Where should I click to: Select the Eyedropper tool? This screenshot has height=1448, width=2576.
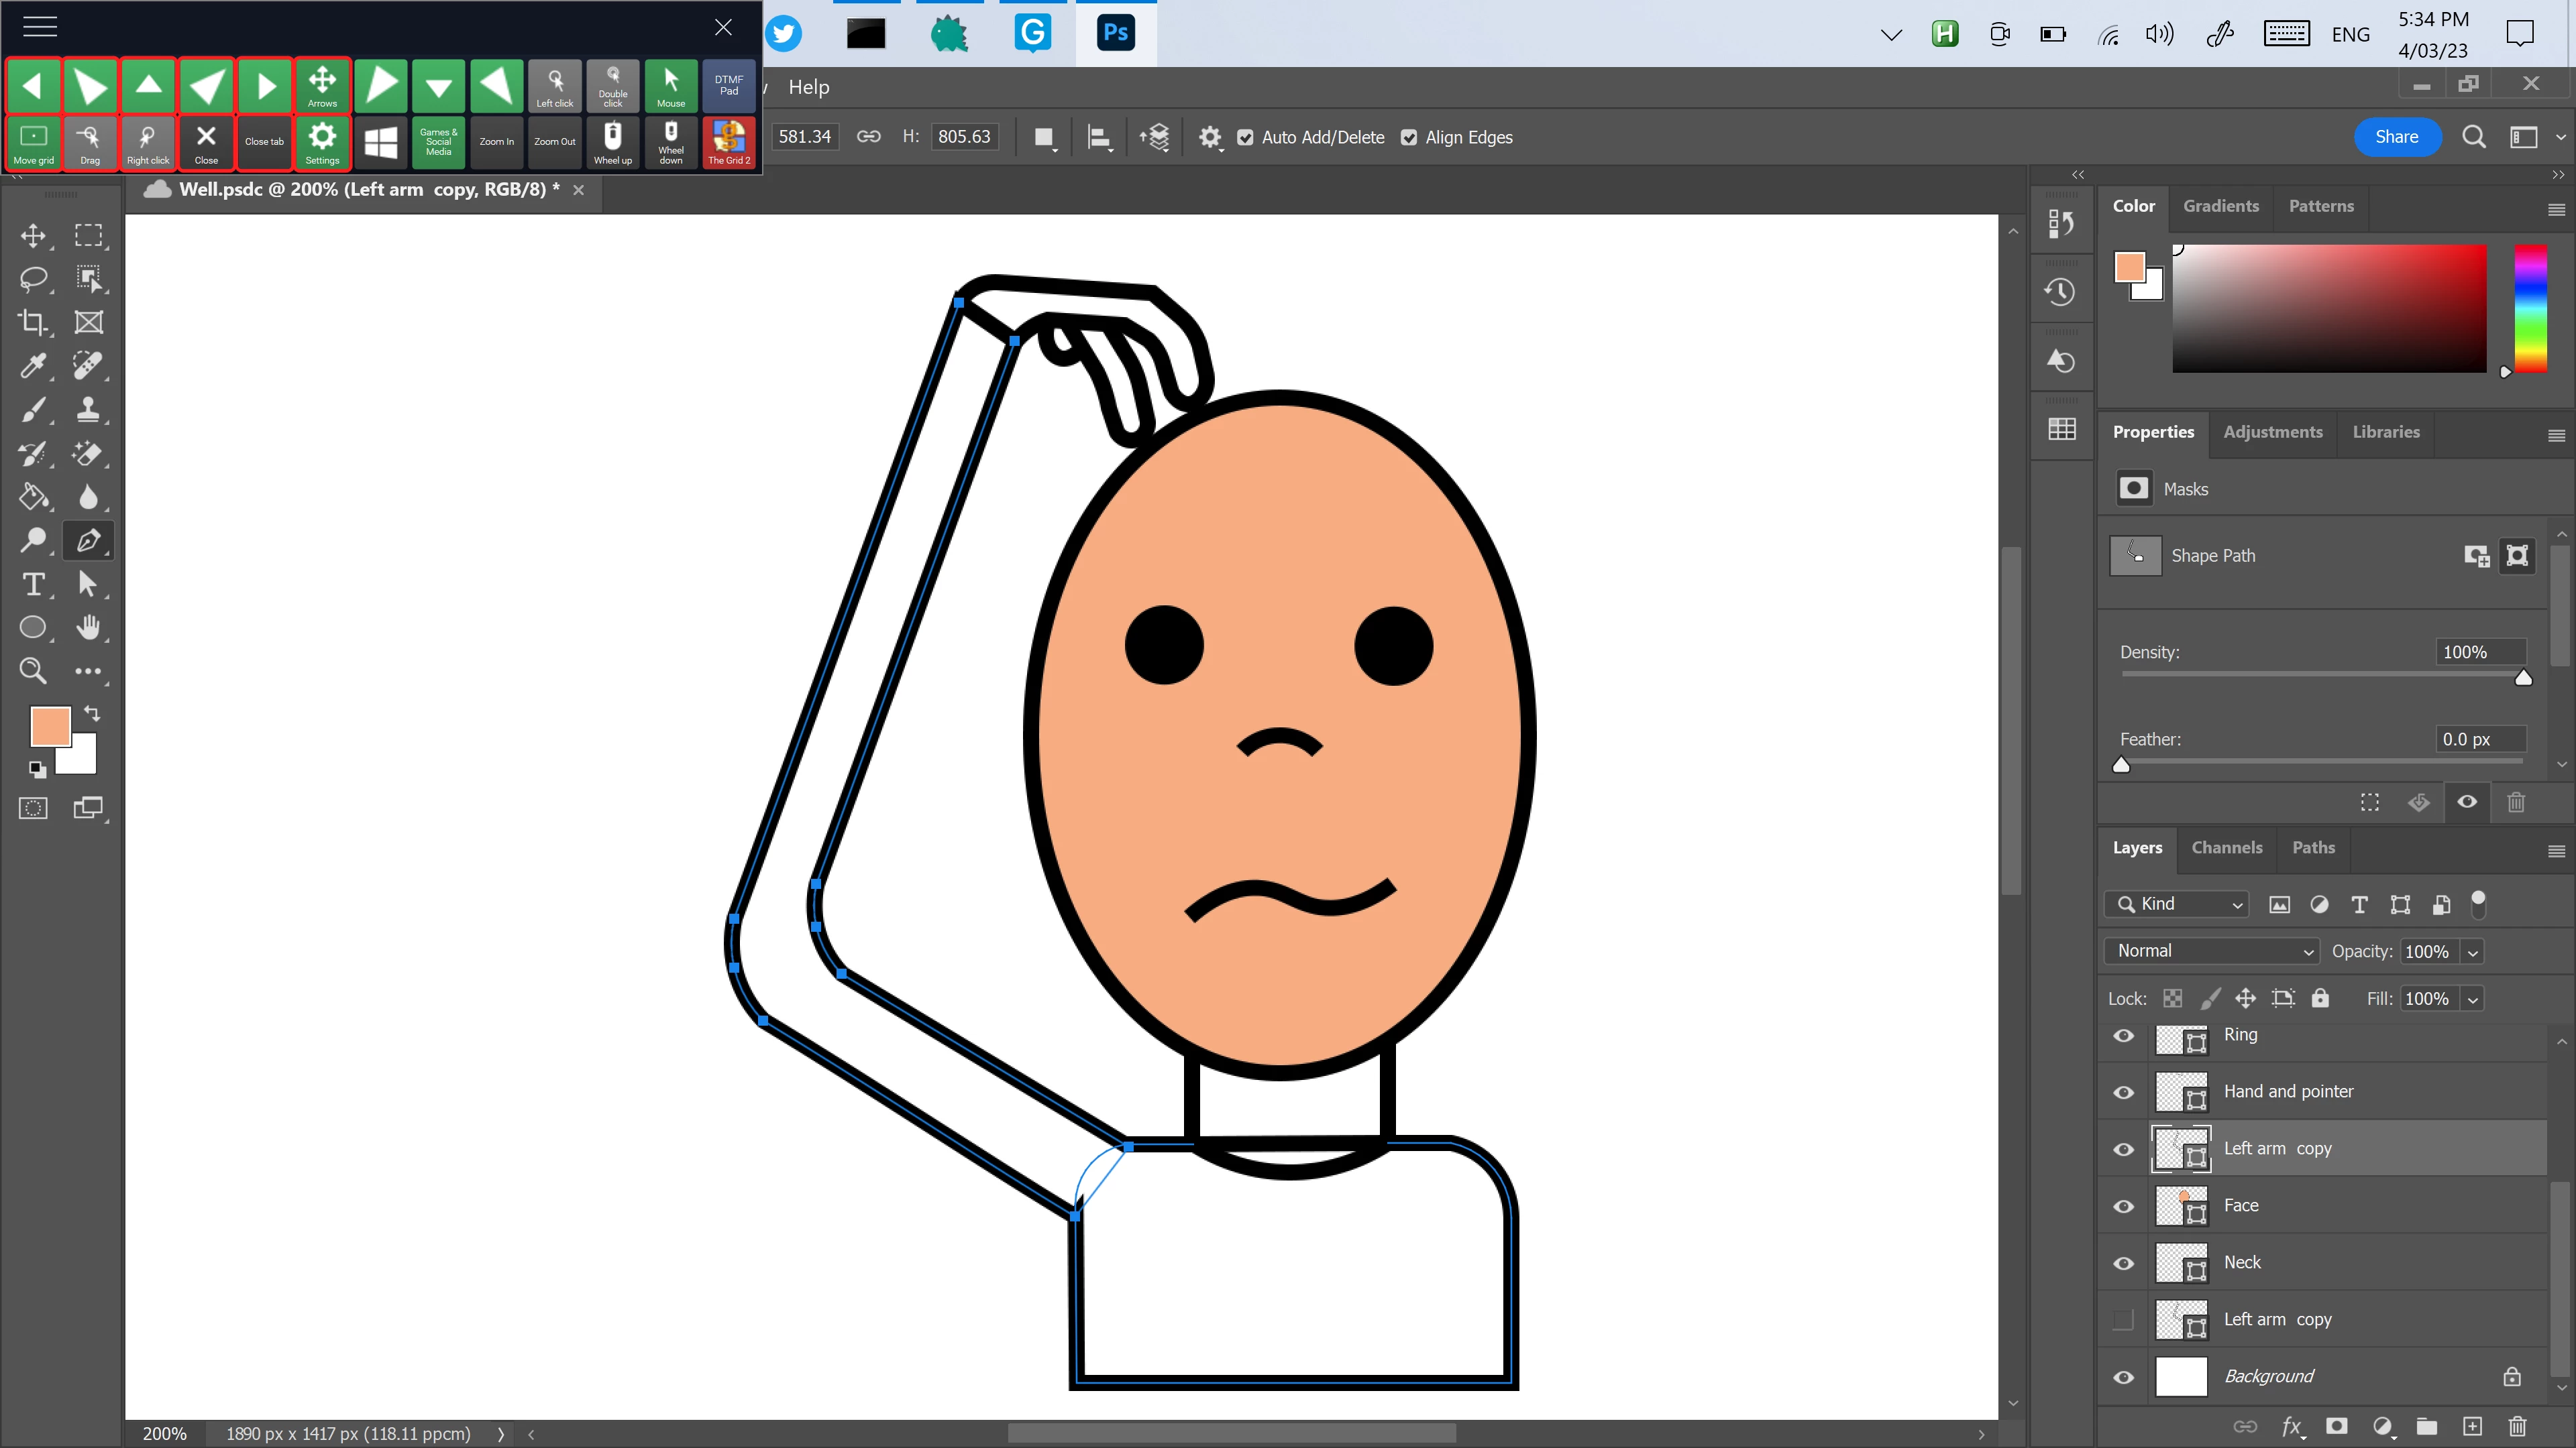(33, 366)
